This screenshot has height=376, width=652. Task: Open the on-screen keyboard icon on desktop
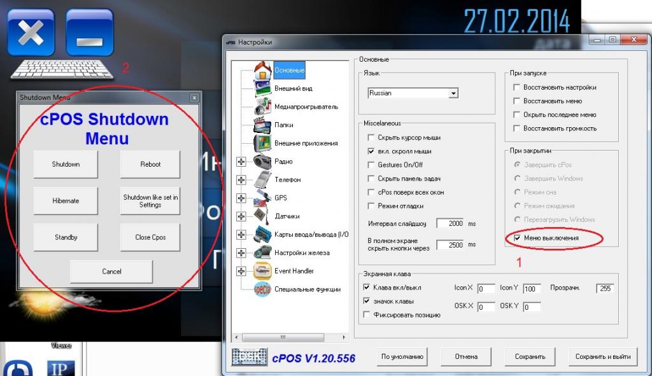62,69
